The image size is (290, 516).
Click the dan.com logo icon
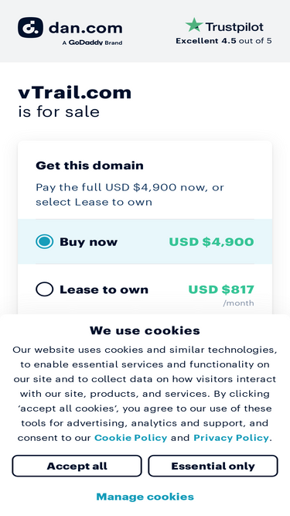30,28
